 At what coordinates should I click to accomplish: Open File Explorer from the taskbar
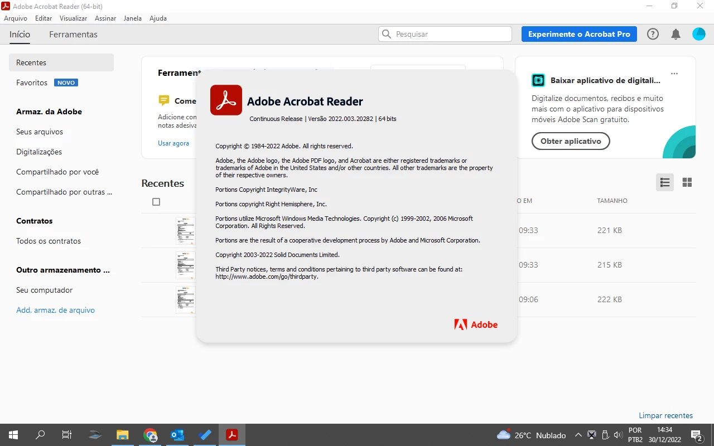coord(123,435)
